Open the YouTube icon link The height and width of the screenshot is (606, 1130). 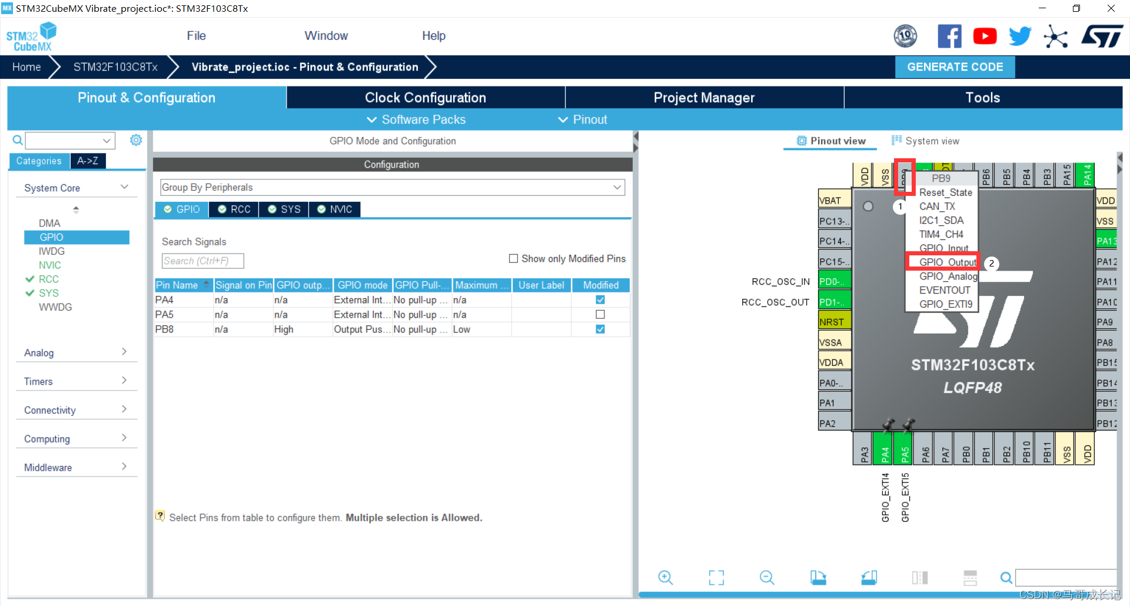[985, 36]
